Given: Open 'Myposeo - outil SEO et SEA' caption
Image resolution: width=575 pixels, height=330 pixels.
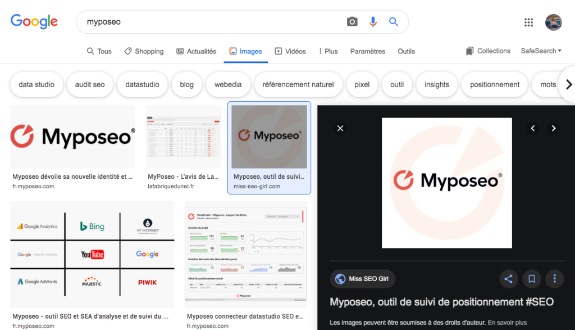Looking at the screenshot, I should 90,317.
